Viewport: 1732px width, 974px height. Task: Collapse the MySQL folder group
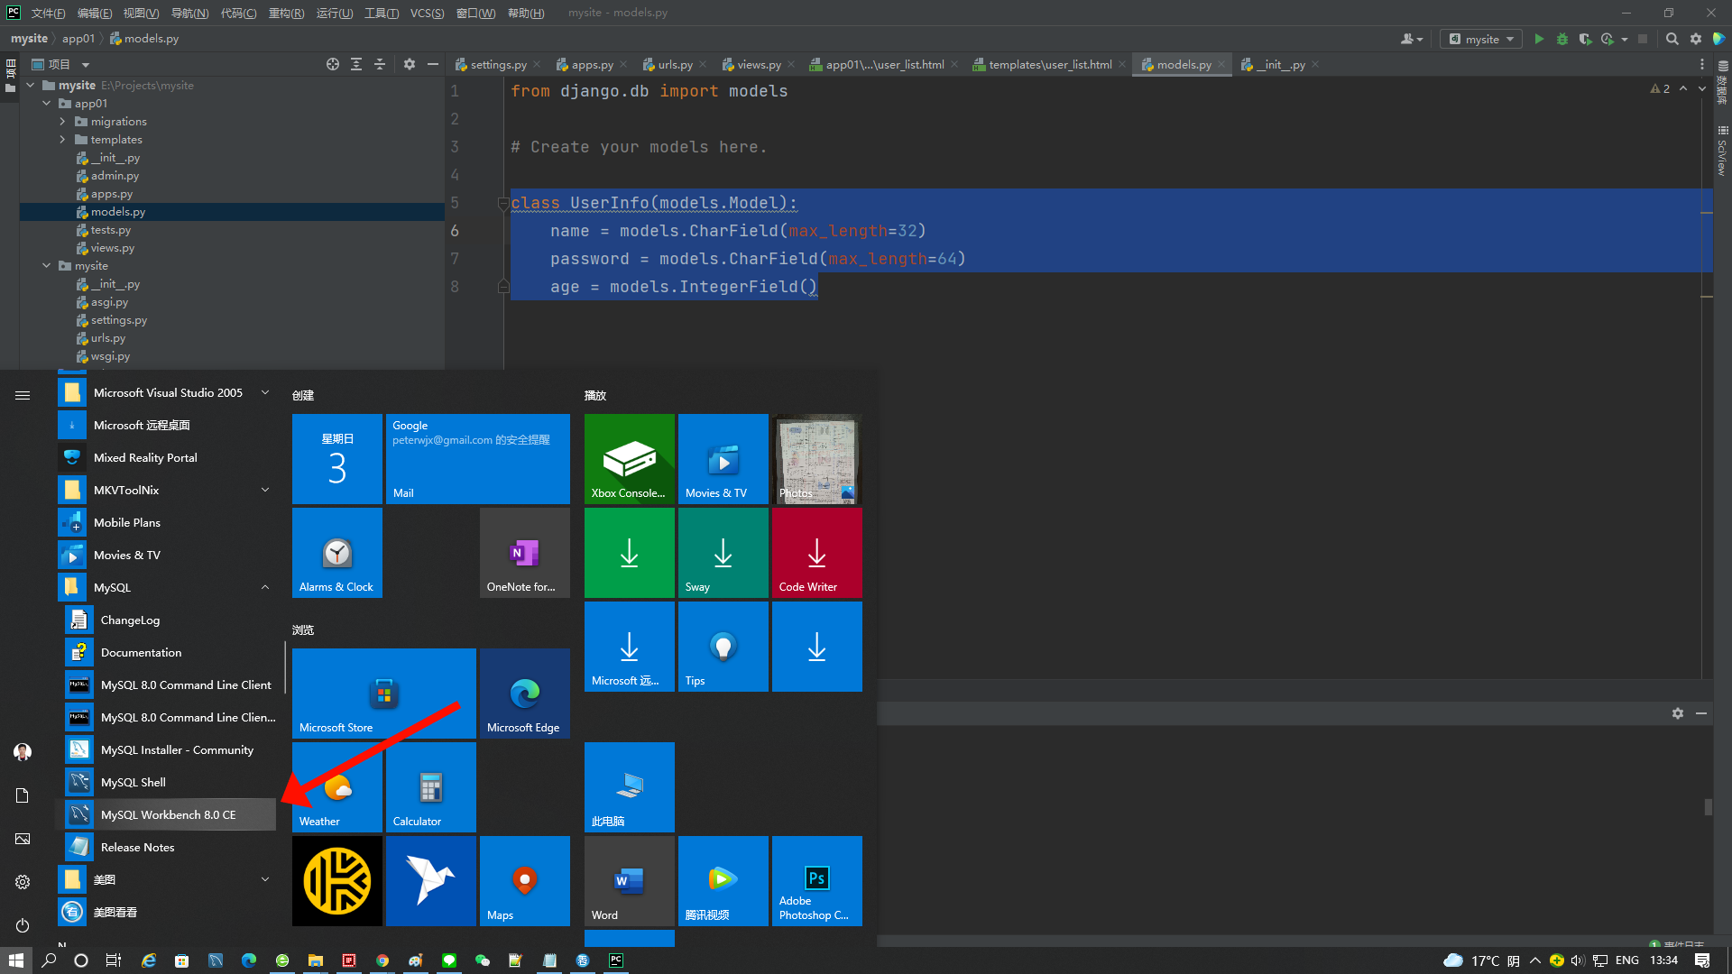tap(265, 587)
